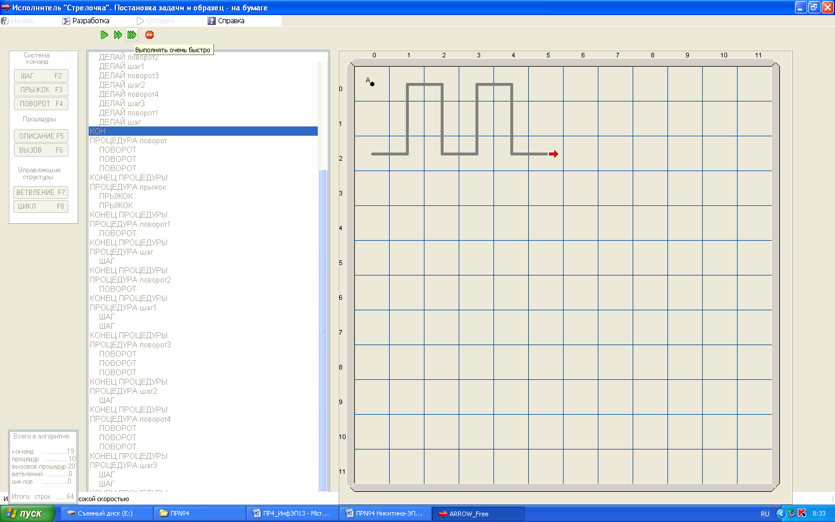Select the line 'ДЕЛАЙ шаг2'

pos(122,85)
